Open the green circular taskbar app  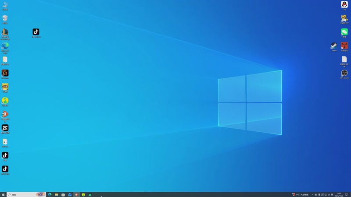tap(83, 194)
